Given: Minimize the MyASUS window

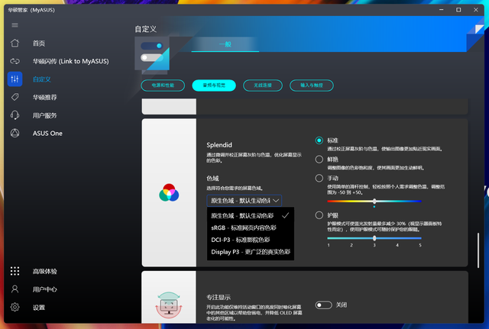Looking at the screenshot, I should [442, 10].
